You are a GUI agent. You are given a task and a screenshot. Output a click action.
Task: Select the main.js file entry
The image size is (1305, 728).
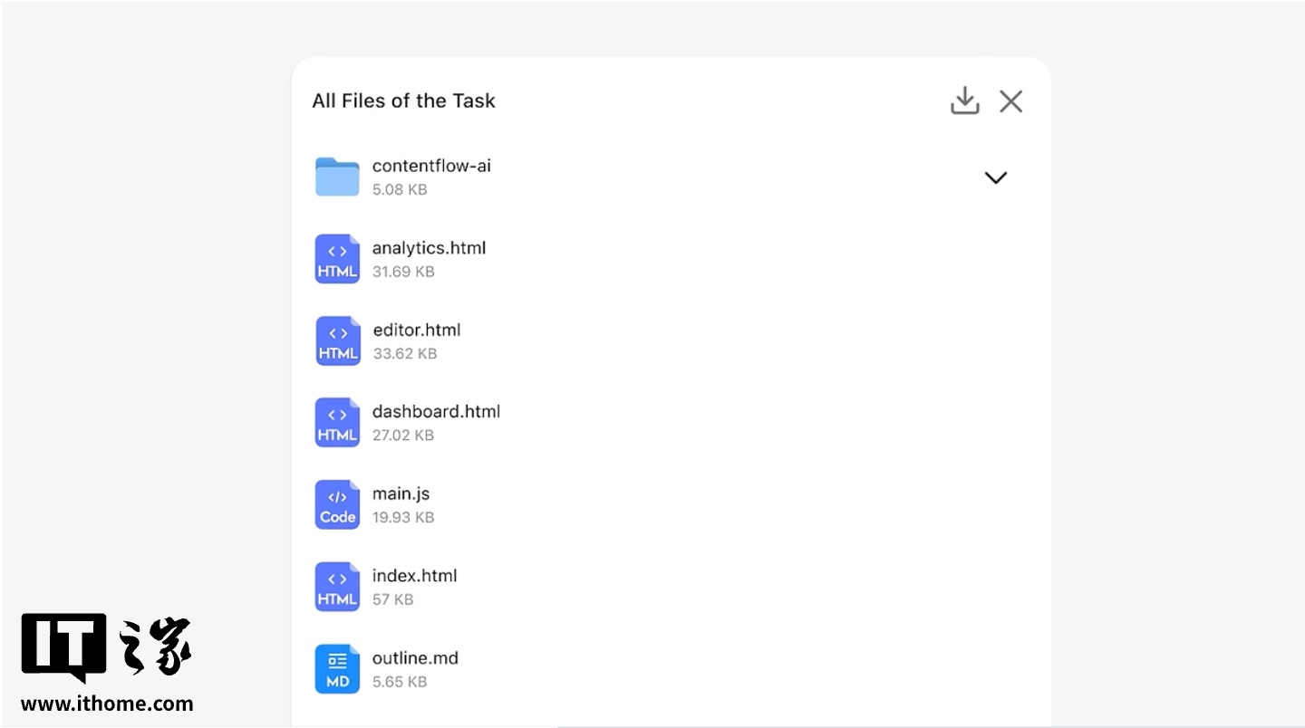click(401, 493)
